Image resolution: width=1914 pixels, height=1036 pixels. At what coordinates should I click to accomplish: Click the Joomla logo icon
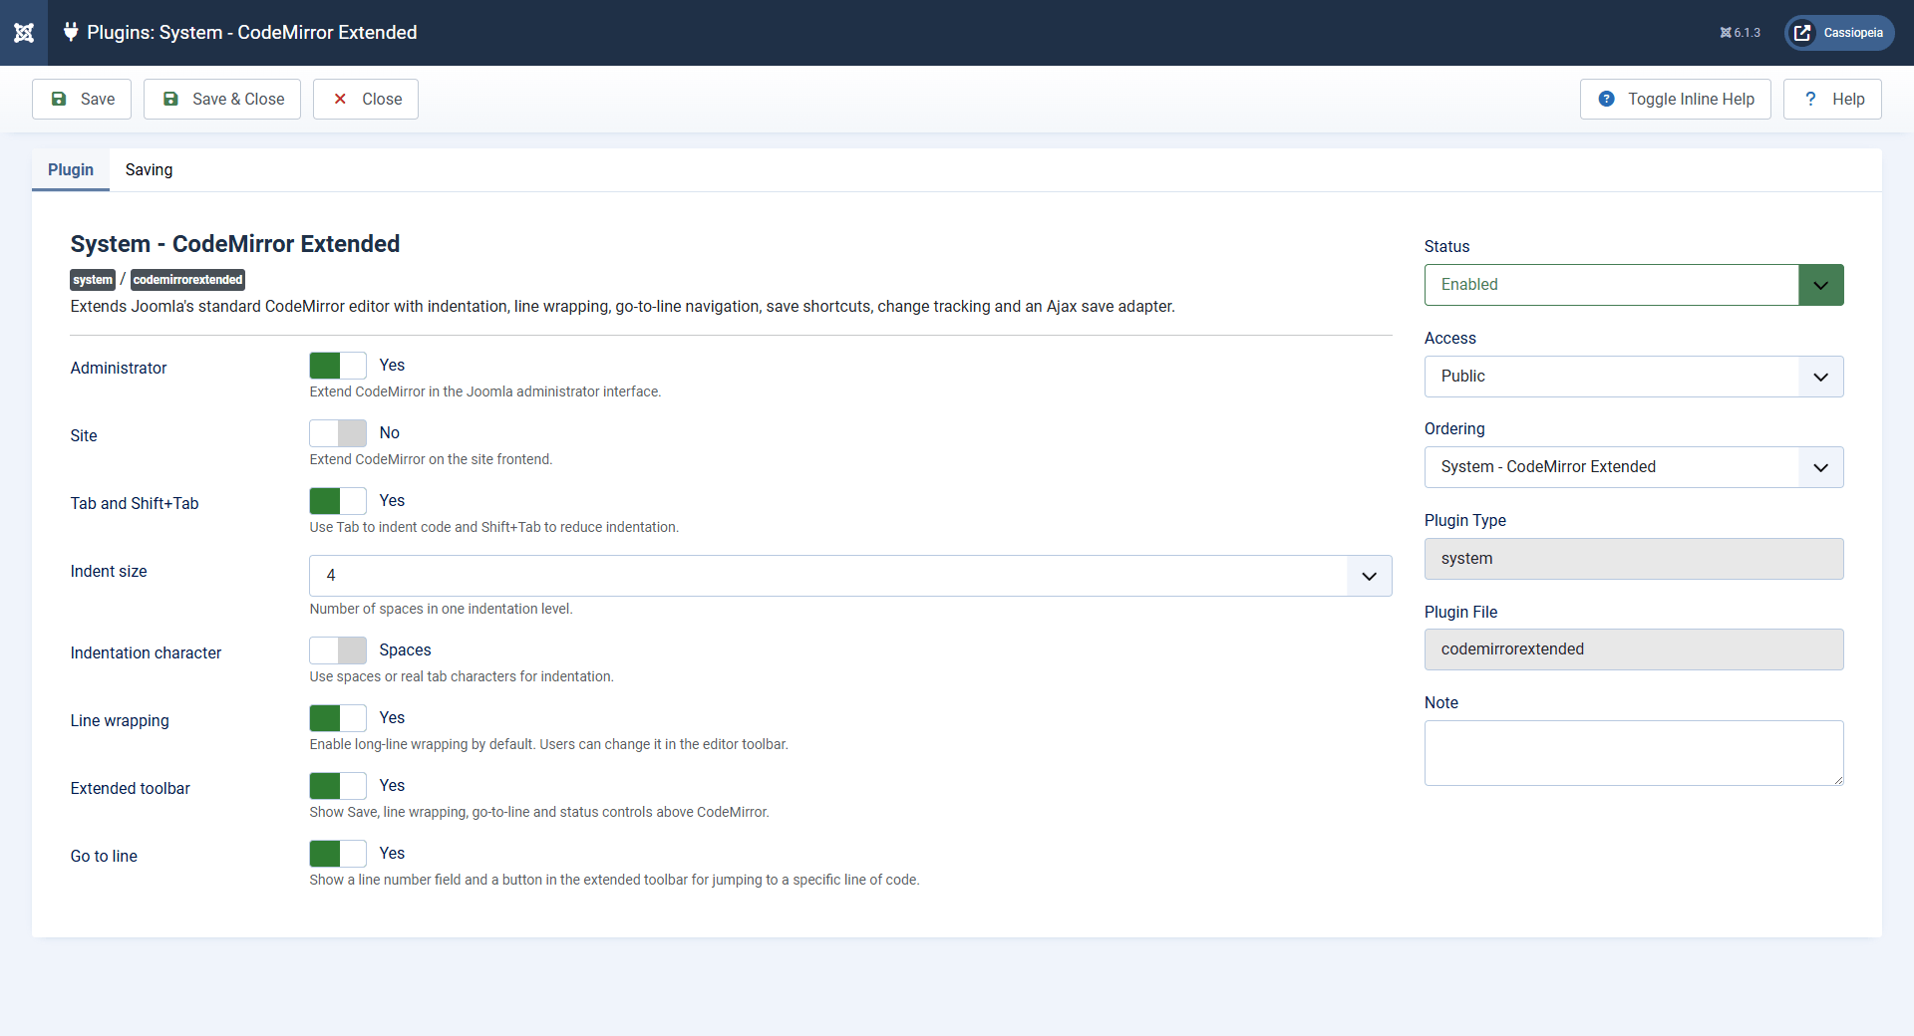pos(24,33)
